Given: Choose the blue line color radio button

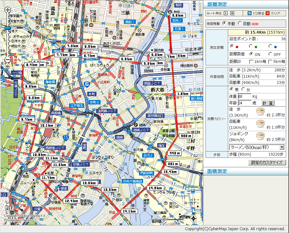Looking at the screenshot, I should tap(270, 46).
